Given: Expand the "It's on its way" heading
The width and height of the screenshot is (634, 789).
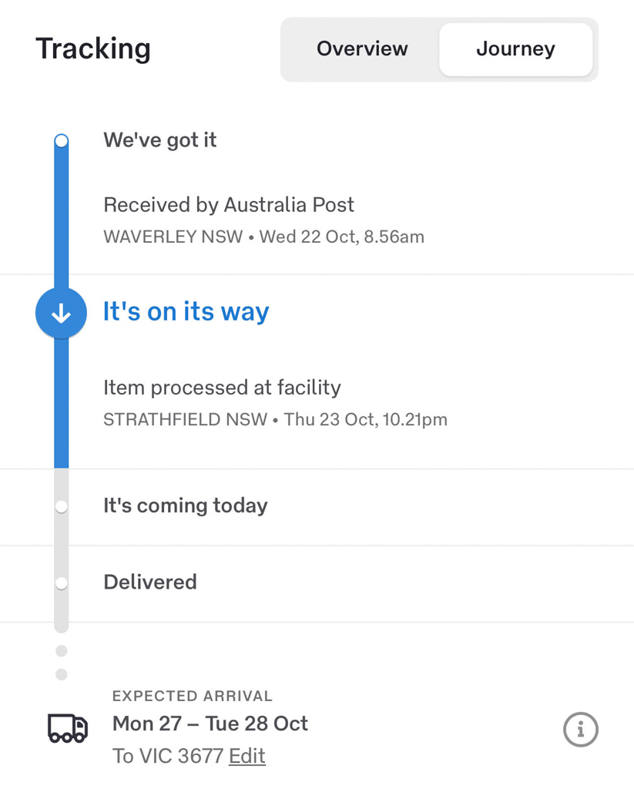Looking at the screenshot, I should (186, 312).
